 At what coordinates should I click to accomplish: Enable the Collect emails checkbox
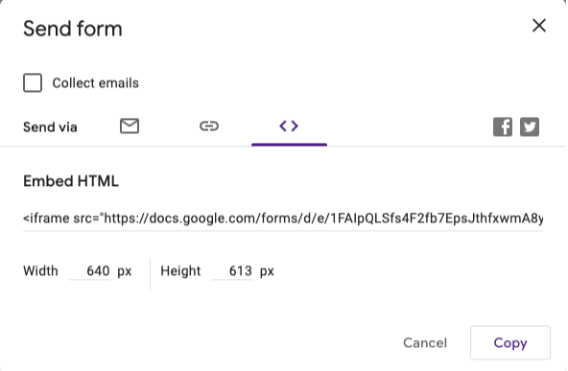[33, 82]
